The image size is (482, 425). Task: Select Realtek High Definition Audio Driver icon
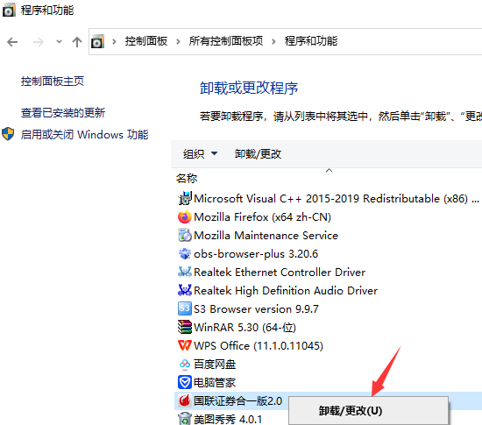185,290
